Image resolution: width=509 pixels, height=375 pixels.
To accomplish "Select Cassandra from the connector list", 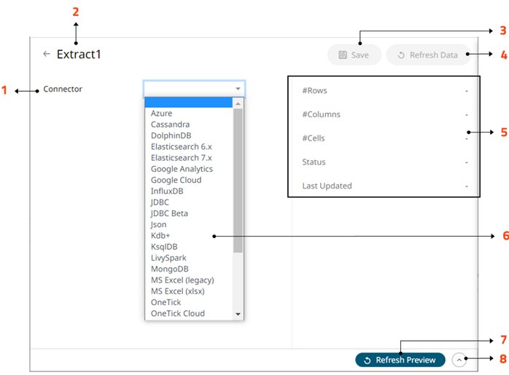I will [x=170, y=125].
